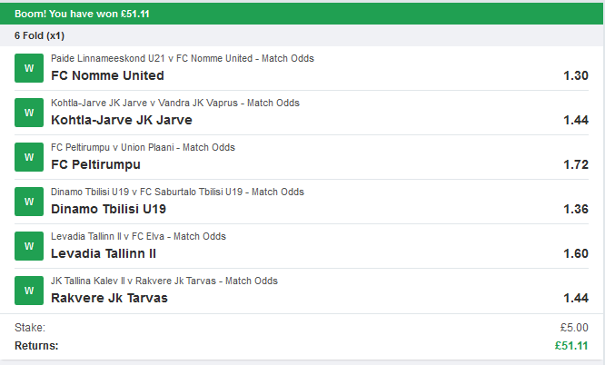Tap the W badge beside Levadia Tallinn II

coord(30,246)
